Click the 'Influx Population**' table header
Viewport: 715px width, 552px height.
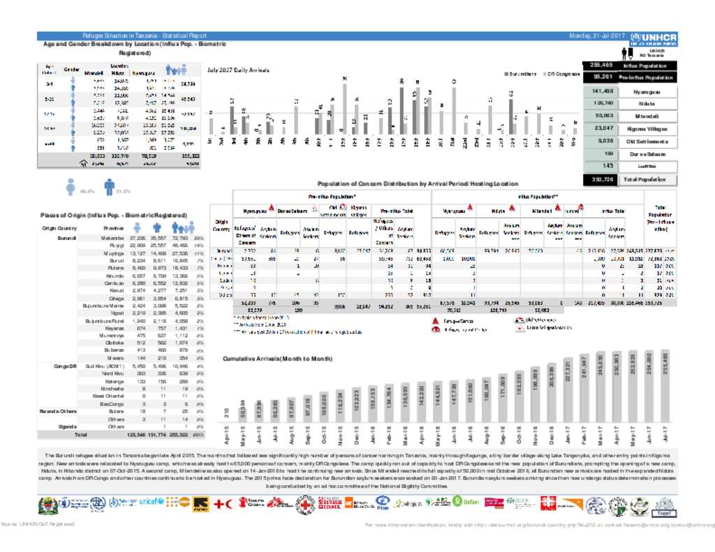click(538, 197)
